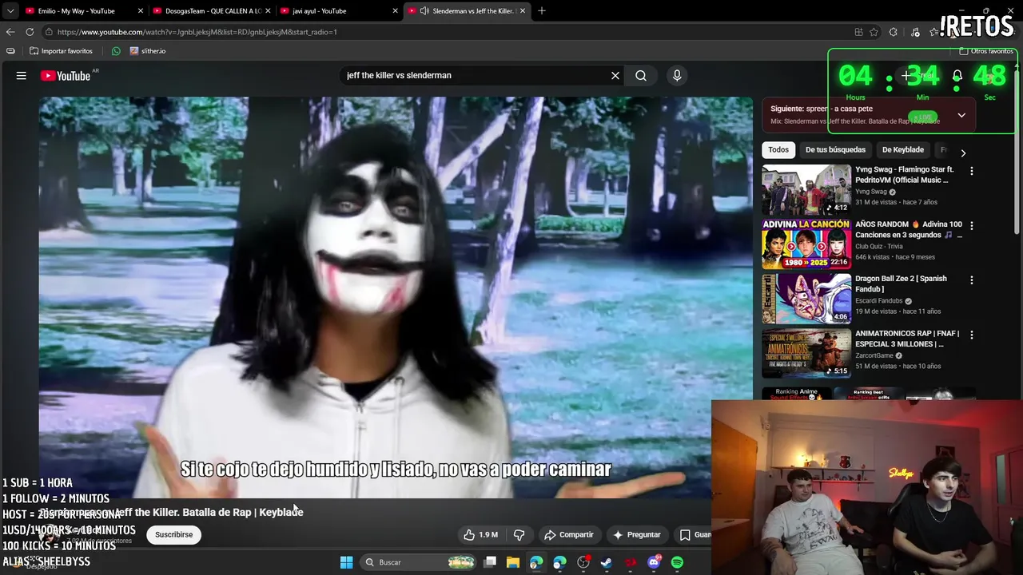This screenshot has height=575, width=1023.
Task: Open options for AÑOS RANDOM video
Action: [972, 226]
